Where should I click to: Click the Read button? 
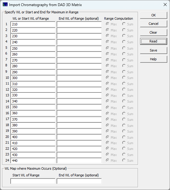[x=154, y=41]
